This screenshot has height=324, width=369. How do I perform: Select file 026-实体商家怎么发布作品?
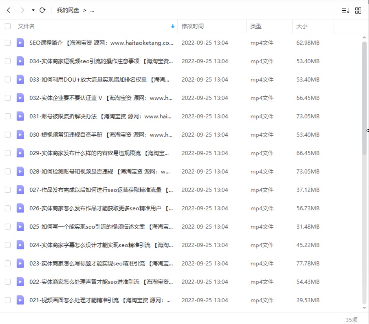coord(101,208)
